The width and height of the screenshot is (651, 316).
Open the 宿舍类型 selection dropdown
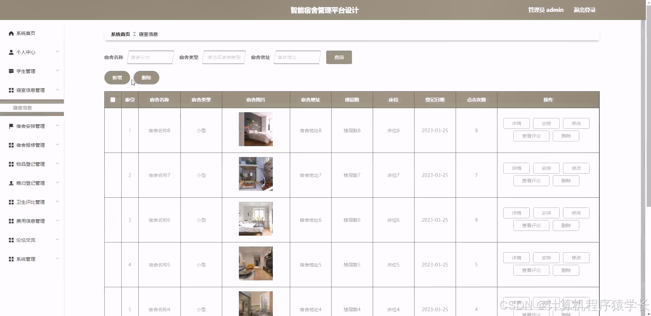point(224,57)
